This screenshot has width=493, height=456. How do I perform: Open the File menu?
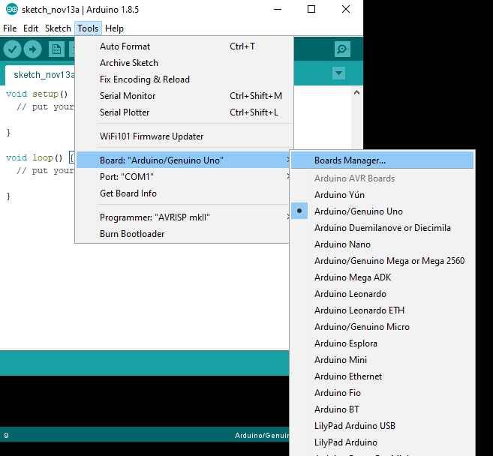(x=10, y=28)
